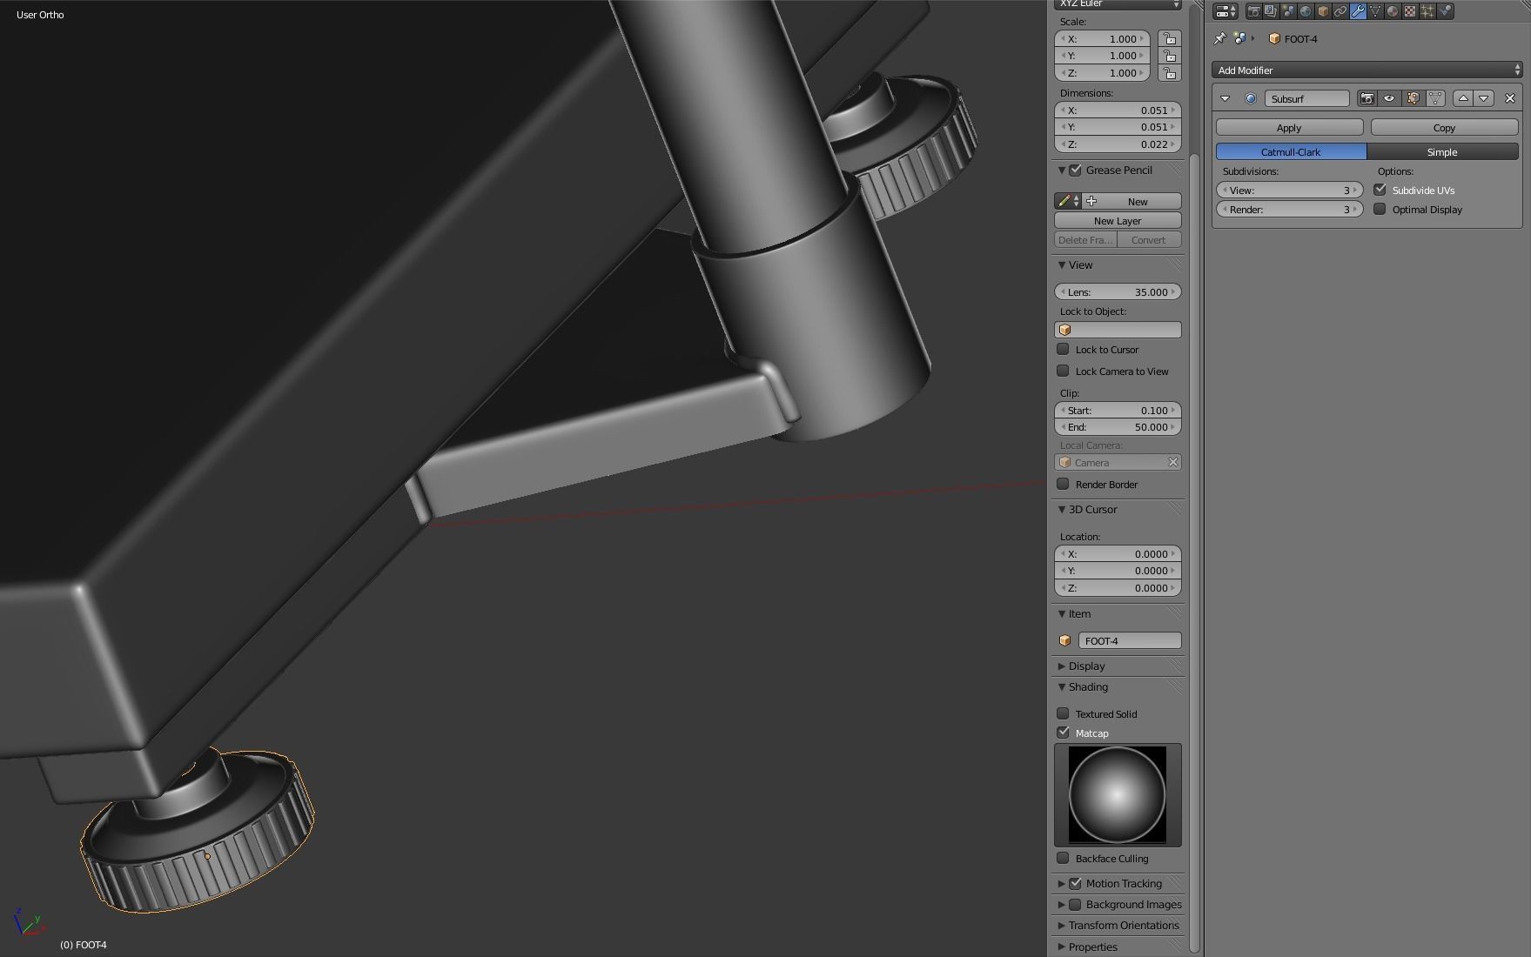
Task: Open the XYZ Euler rotation mode dropdown
Action: (1118, 4)
